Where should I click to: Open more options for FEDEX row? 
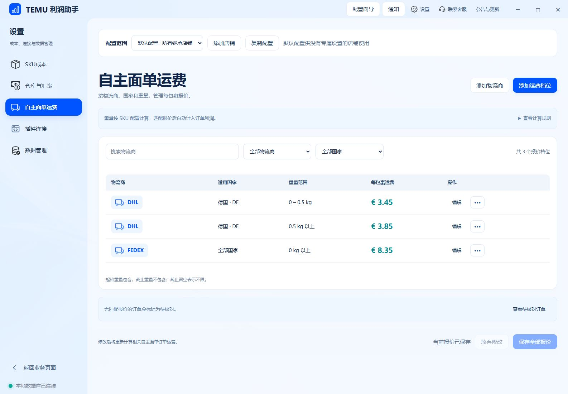coord(477,250)
